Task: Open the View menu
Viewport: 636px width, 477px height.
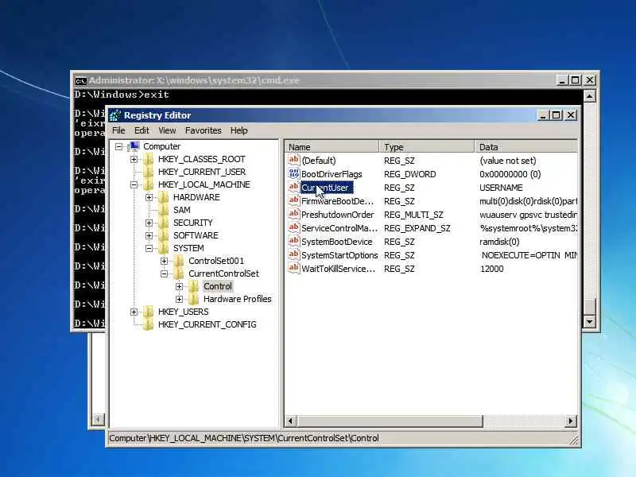Action: click(167, 130)
